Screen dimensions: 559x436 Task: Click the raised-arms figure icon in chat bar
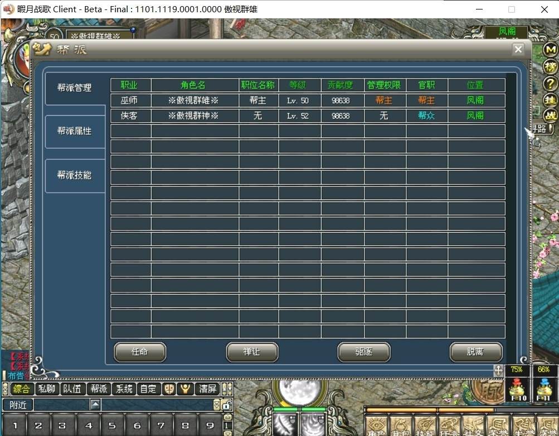pos(186,389)
